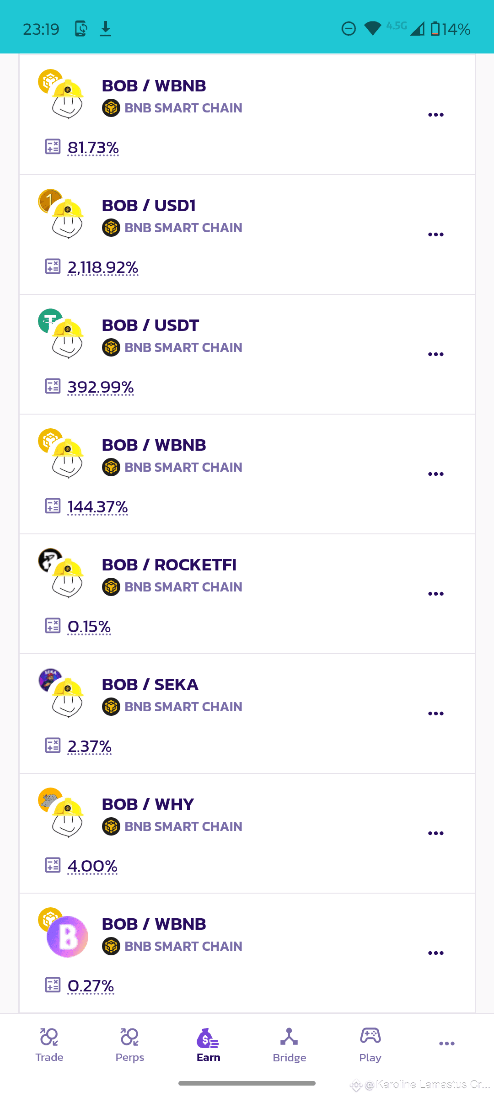Open more options for BOB / WHY row
This screenshot has height=1097, width=494.
436,833
